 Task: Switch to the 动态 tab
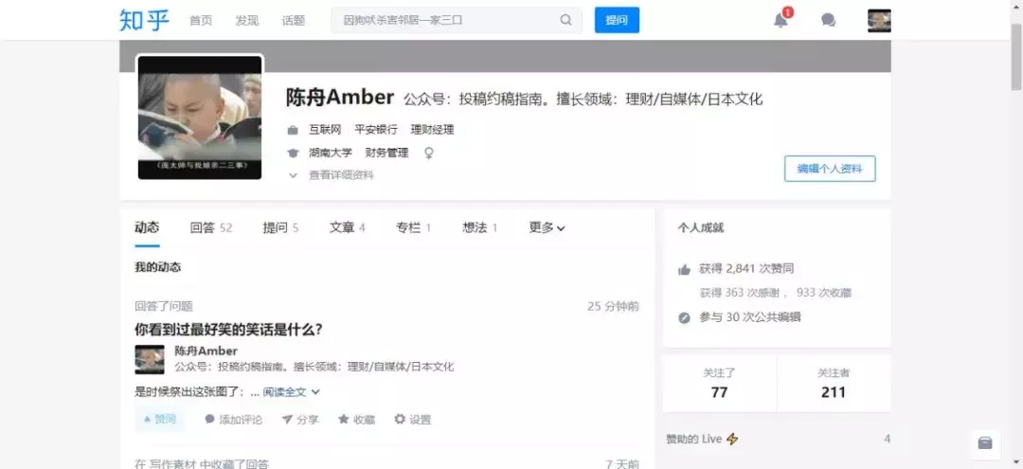147,227
